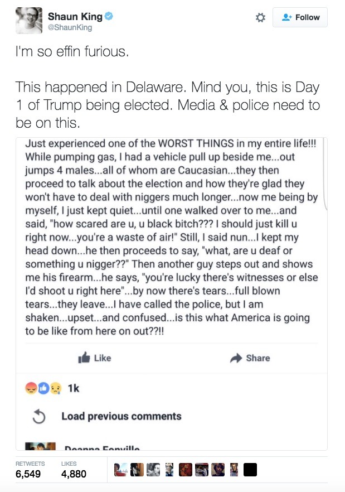Open Shaun King's profile picture
This screenshot has height=492, width=345.
pos(28,21)
